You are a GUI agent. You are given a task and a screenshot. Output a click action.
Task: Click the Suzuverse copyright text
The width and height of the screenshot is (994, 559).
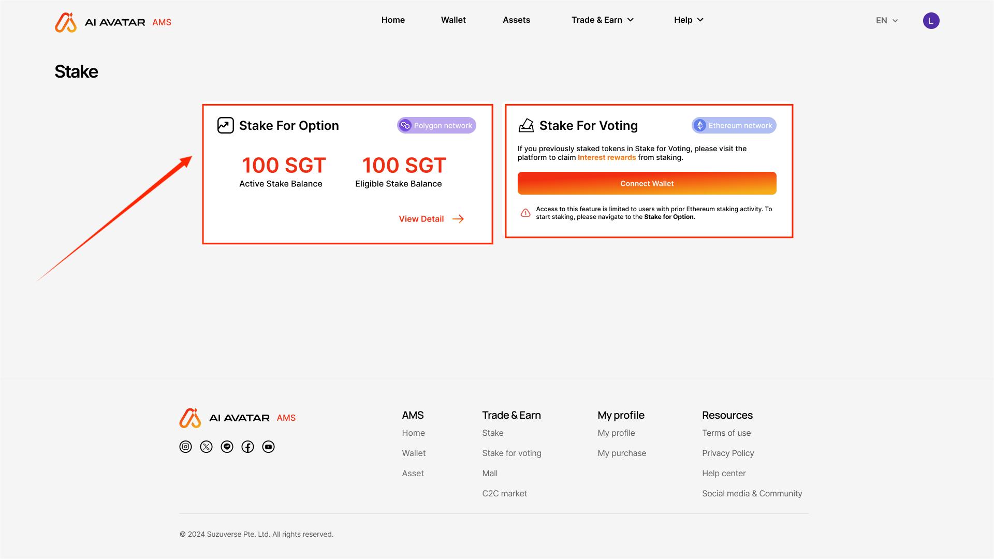[x=256, y=534]
